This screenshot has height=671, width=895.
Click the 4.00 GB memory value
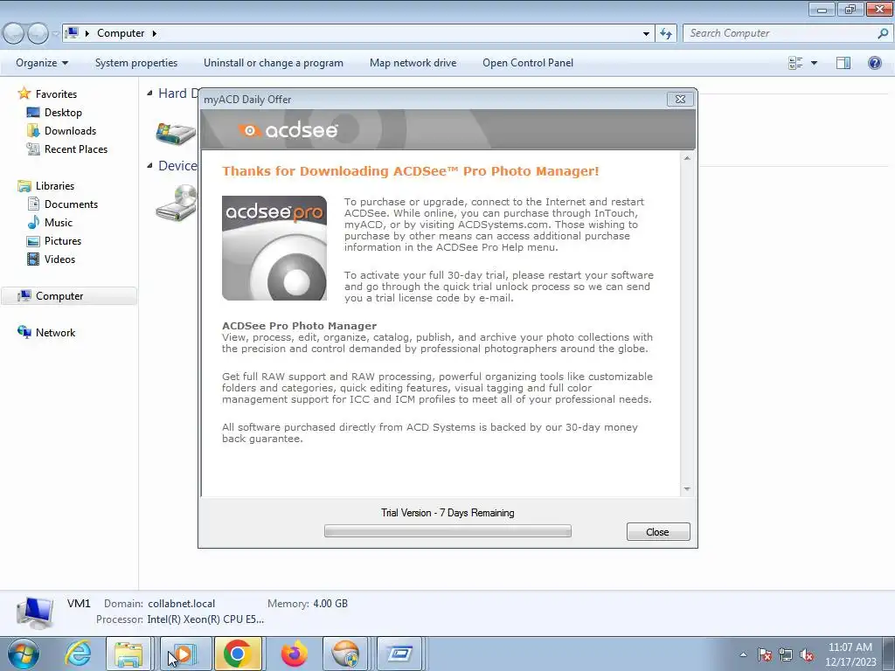point(330,603)
